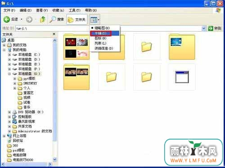
Task: Collapse the Local Disk (G:) node
Action: (9, 74)
